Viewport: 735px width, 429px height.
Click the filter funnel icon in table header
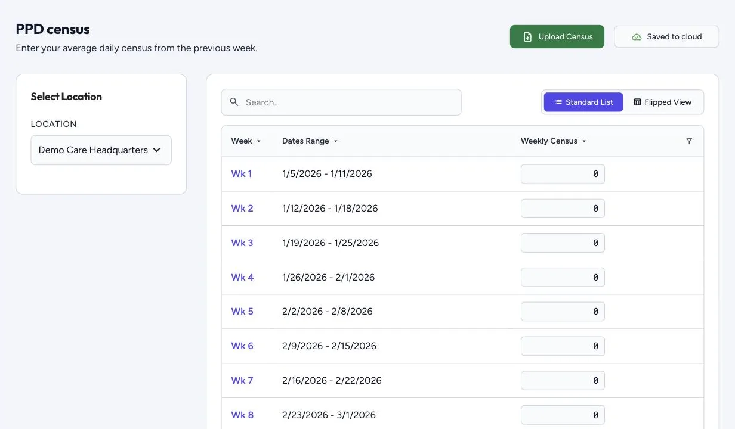pos(689,141)
